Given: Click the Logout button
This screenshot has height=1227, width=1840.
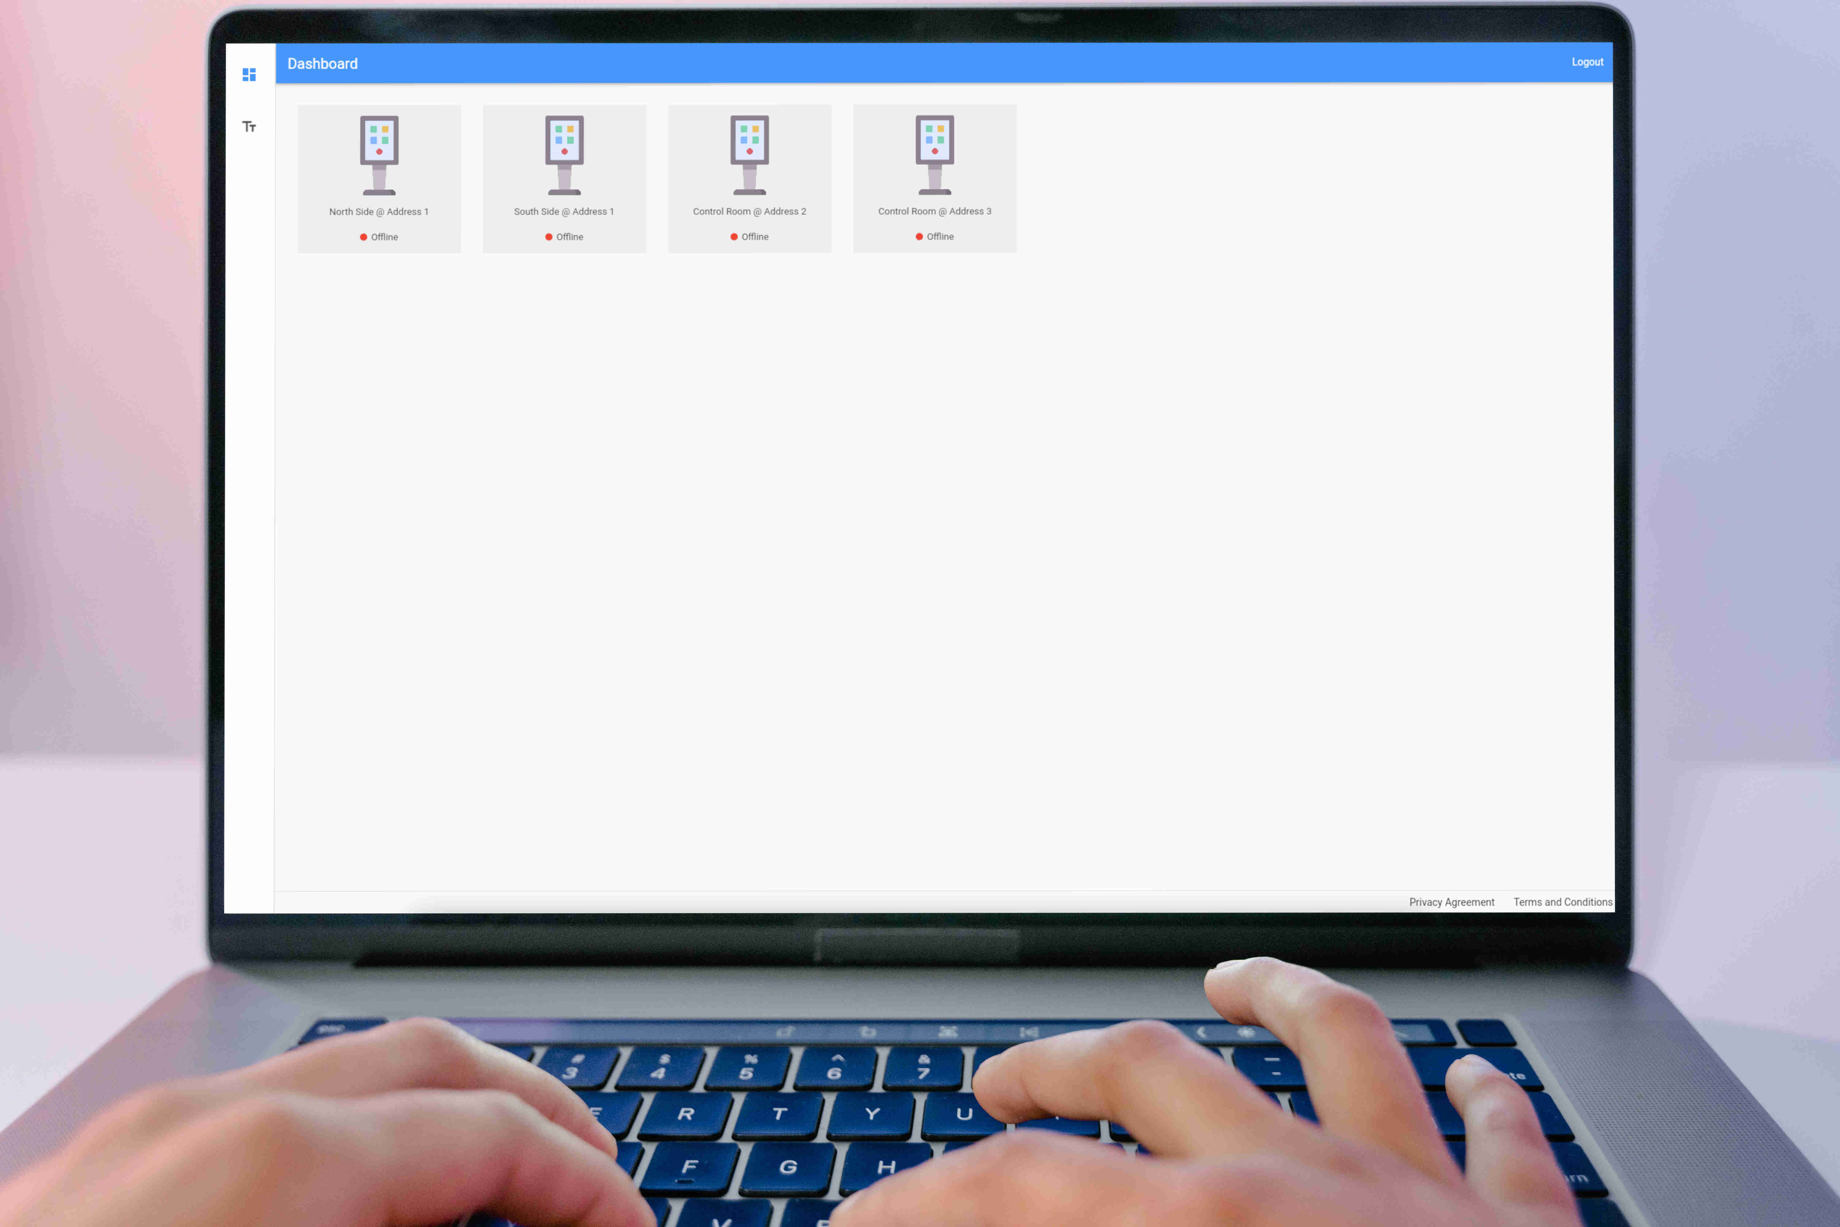Looking at the screenshot, I should point(1587,62).
